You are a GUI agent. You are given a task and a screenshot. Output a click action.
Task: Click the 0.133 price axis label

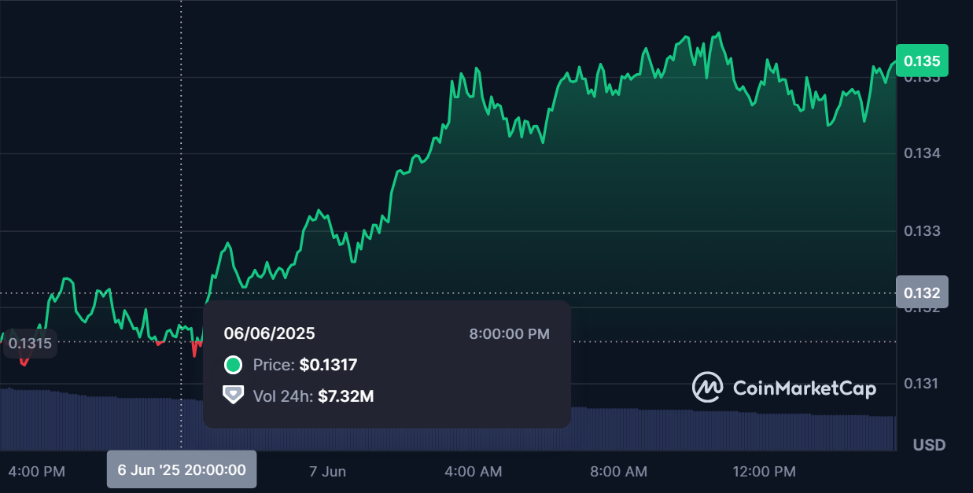click(922, 231)
